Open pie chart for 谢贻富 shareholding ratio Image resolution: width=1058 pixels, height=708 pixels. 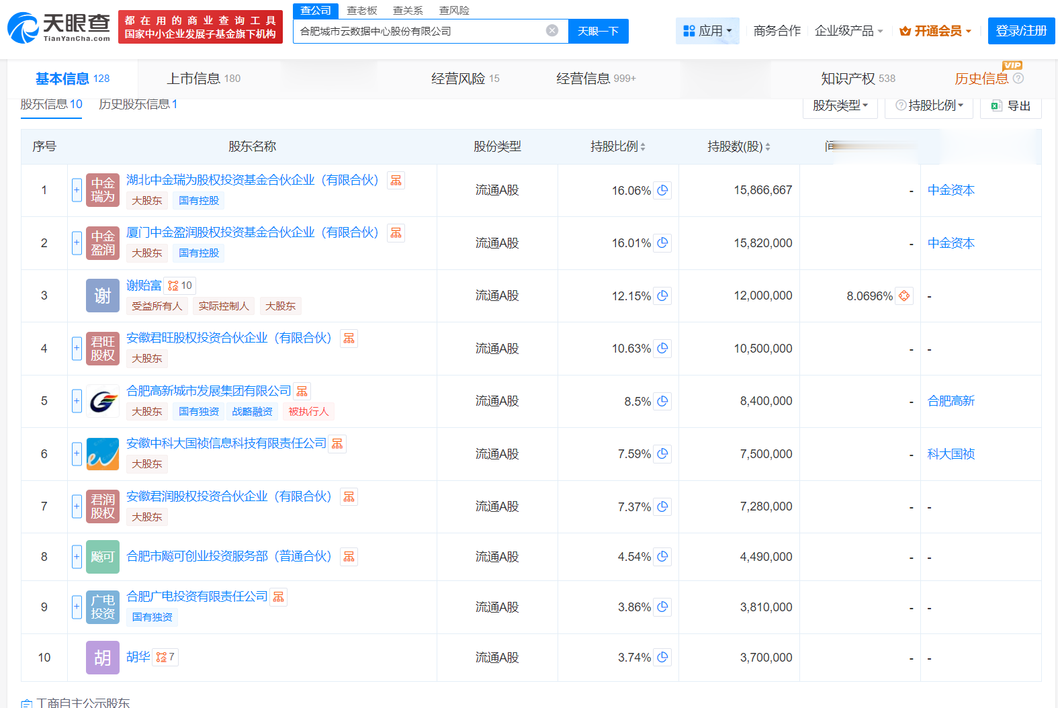662,296
